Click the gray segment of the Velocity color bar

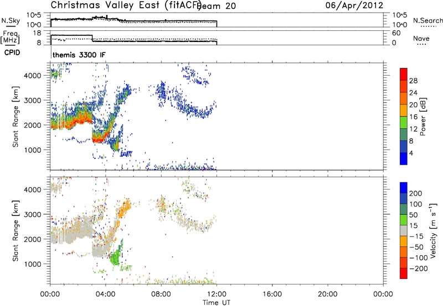pos(404,230)
